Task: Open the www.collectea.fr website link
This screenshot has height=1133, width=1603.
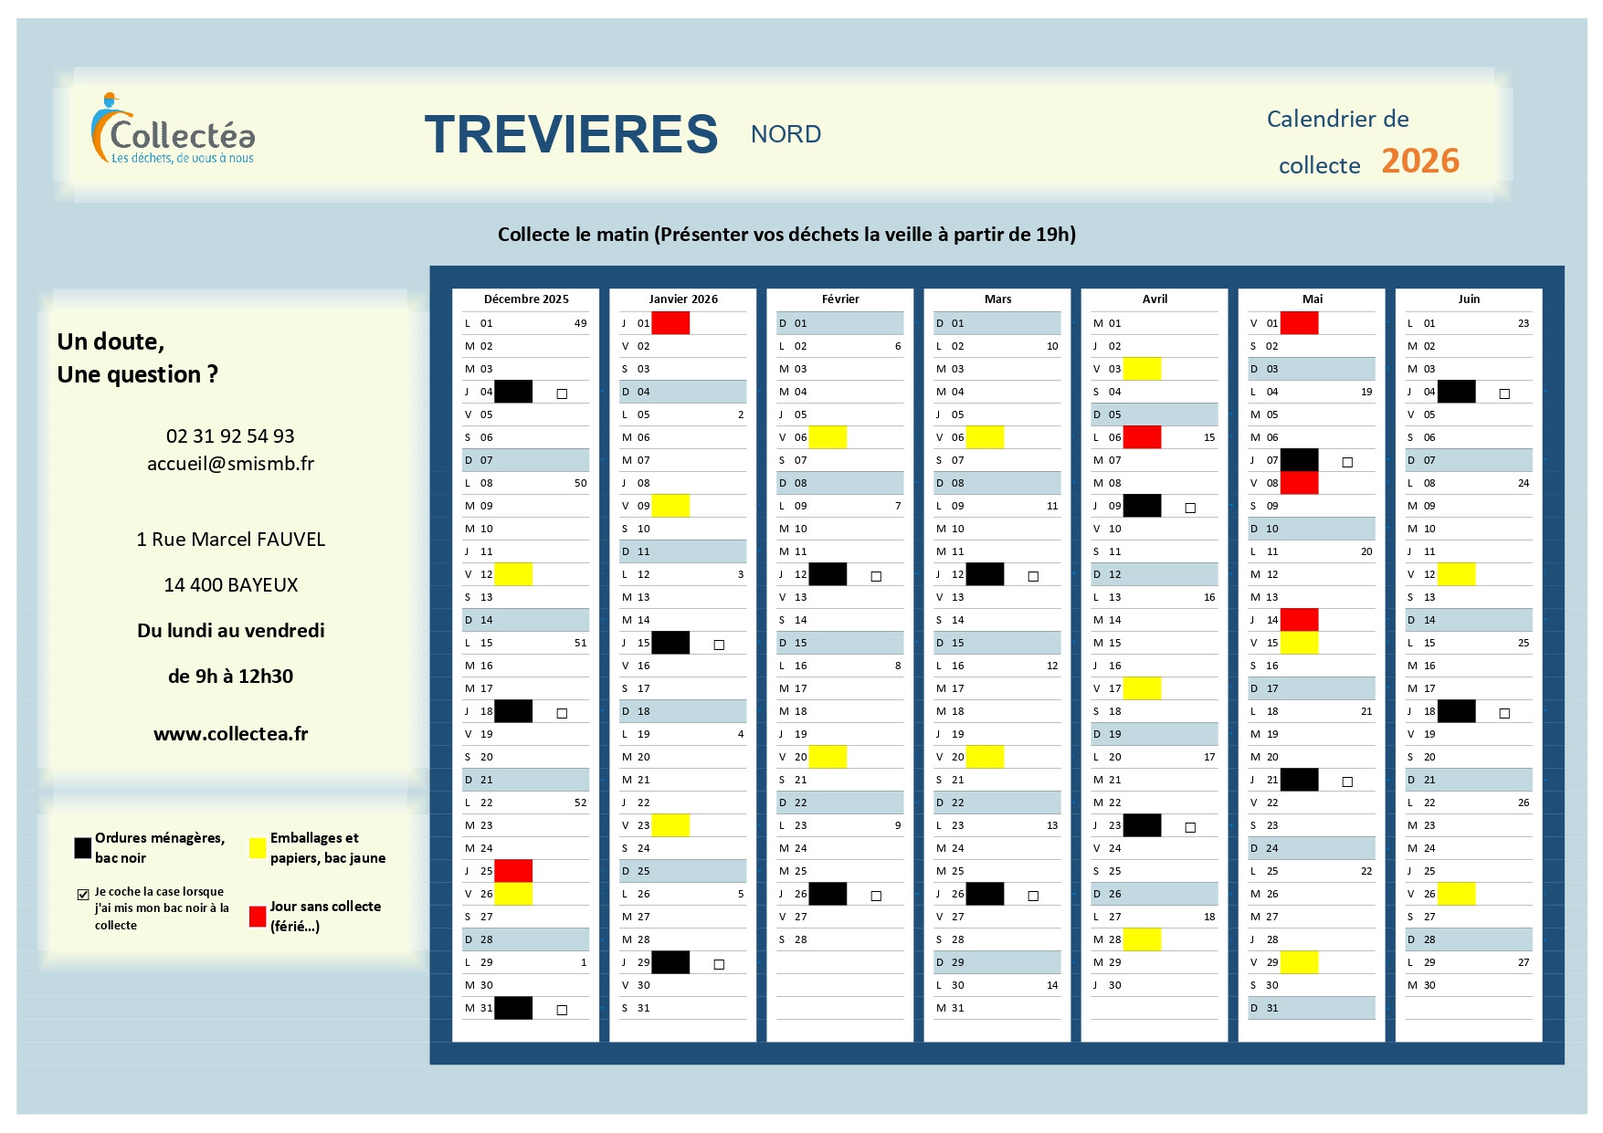Action: [230, 734]
